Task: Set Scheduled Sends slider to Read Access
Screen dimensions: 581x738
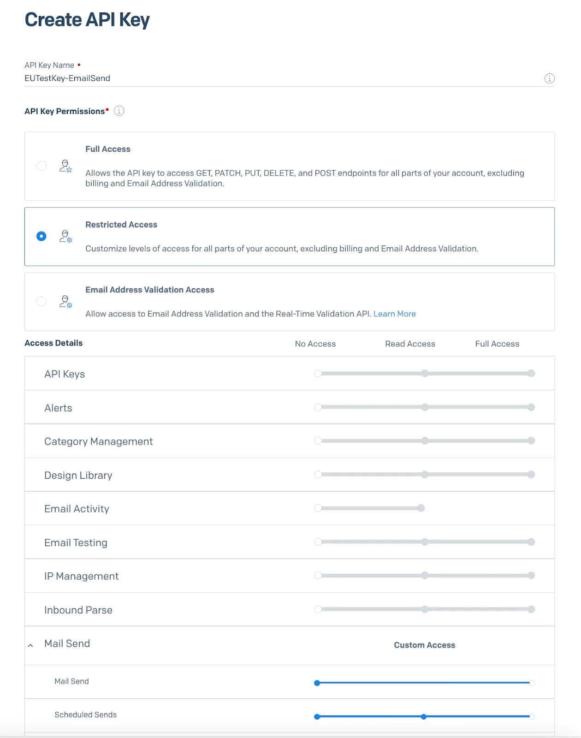Action: pyautogui.click(x=424, y=716)
